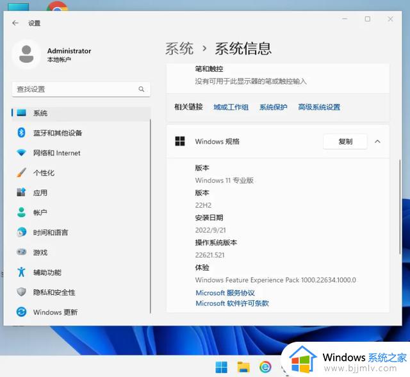Click the sidebar vertical scrollbar
This screenshot has height=377, width=410.
[151, 216]
